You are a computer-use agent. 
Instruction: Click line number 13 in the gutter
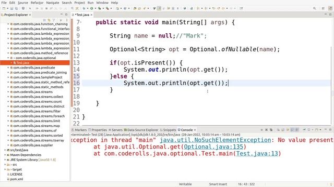click(77, 63)
